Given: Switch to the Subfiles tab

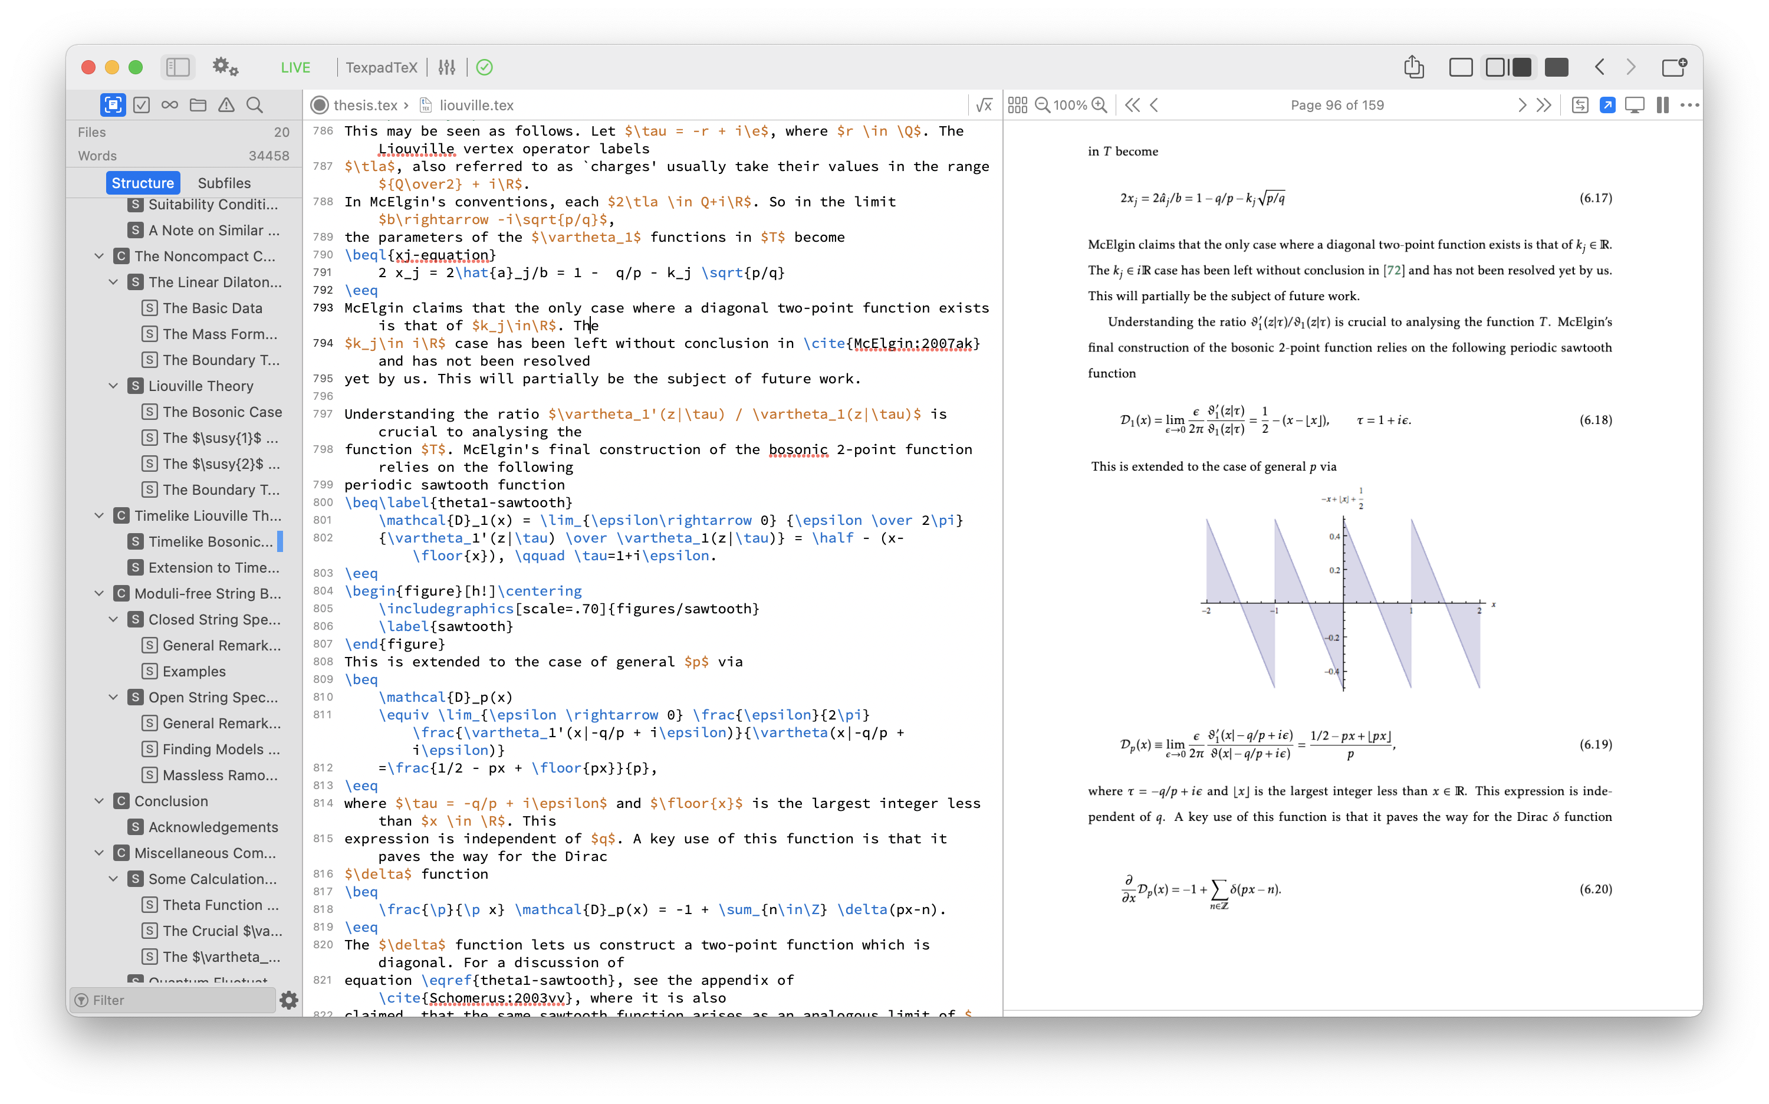Looking at the screenshot, I should point(224,183).
